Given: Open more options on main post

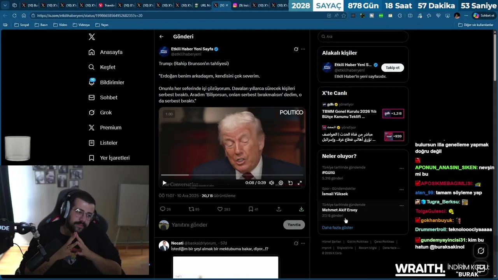Looking at the screenshot, I should (303, 49).
